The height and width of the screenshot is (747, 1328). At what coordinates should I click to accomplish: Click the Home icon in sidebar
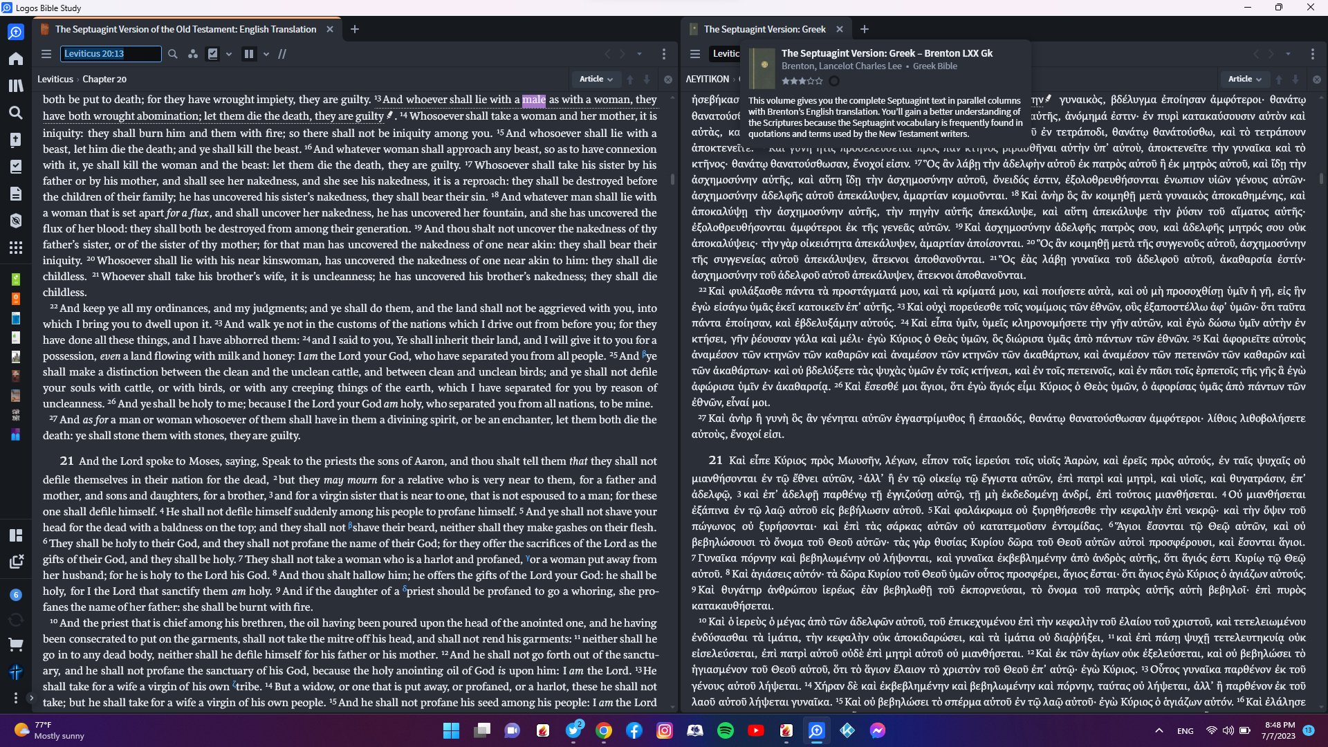[x=15, y=59]
